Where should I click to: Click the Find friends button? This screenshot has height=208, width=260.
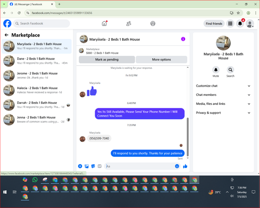coord(214,23)
